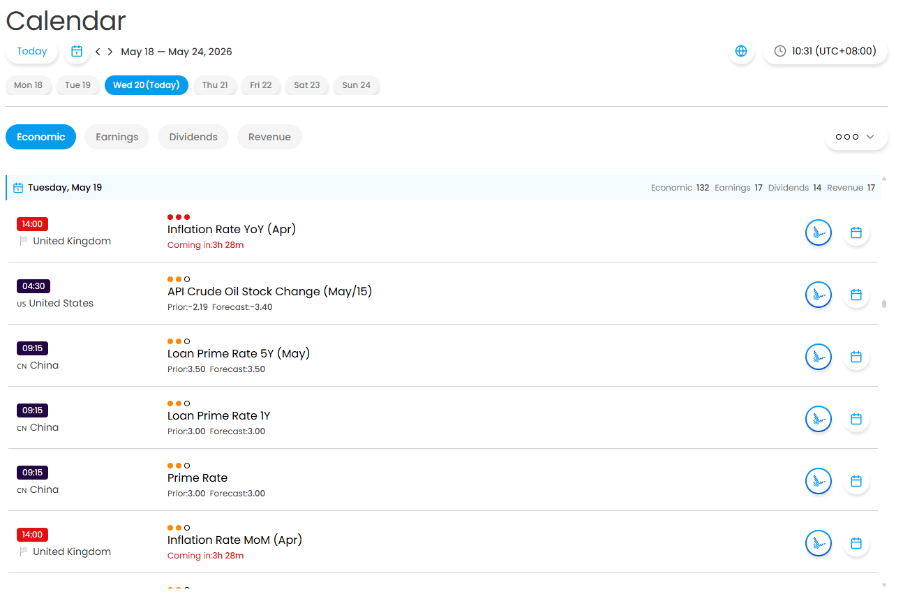Open Inflation Rate YoY (Apr) event

pyautogui.click(x=232, y=230)
